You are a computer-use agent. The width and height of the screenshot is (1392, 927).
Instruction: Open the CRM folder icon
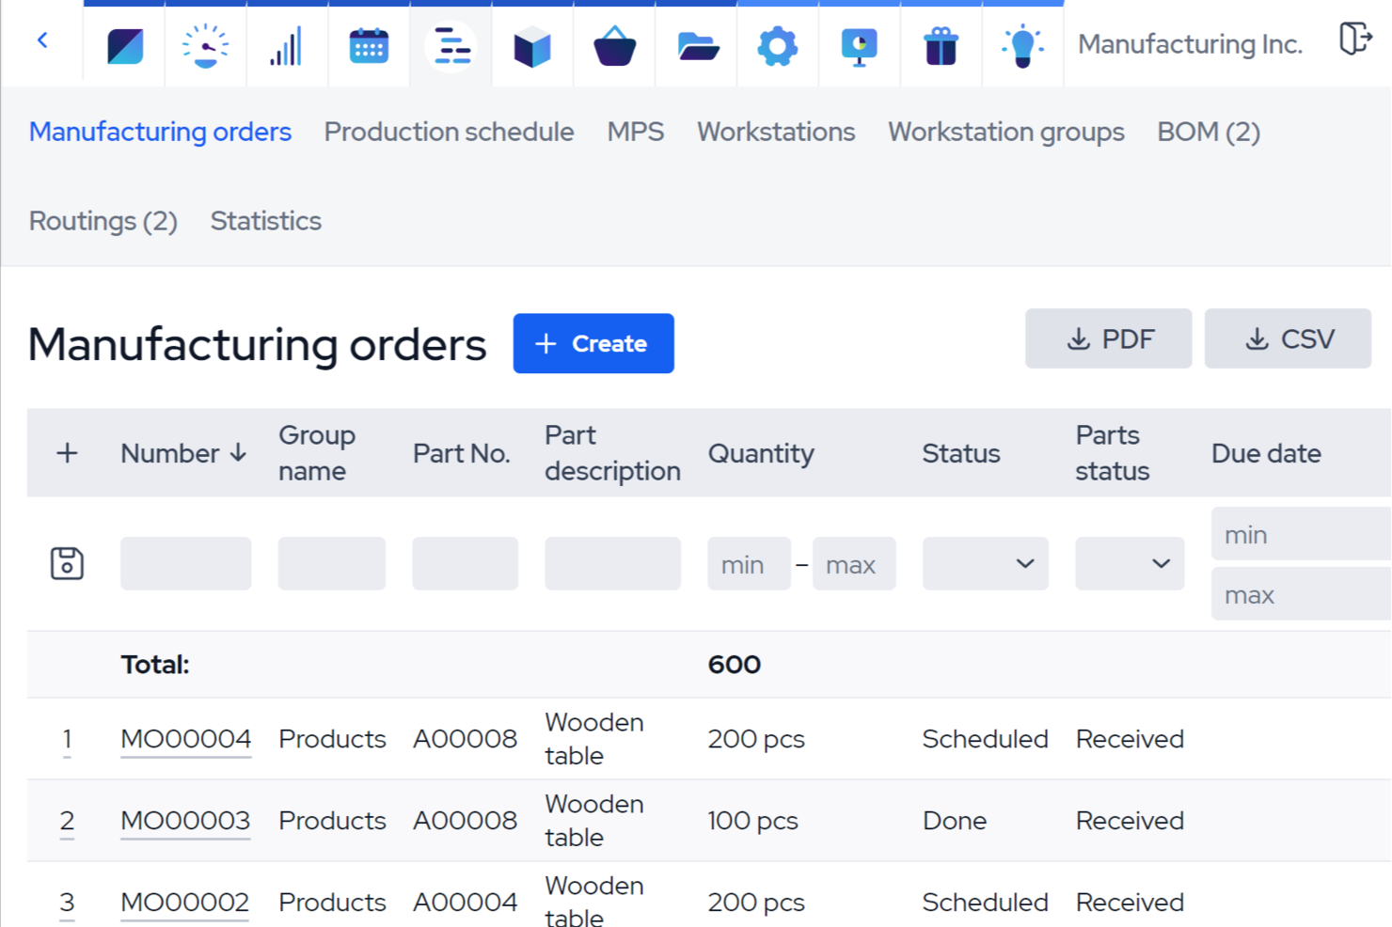tap(696, 44)
